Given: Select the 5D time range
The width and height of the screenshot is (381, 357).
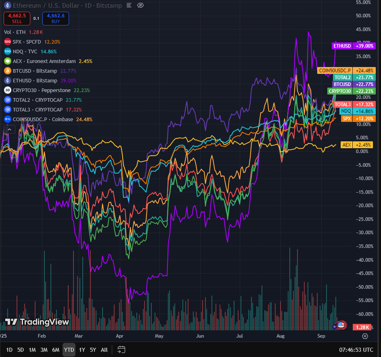Looking at the screenshot, I should click(21, 350).
